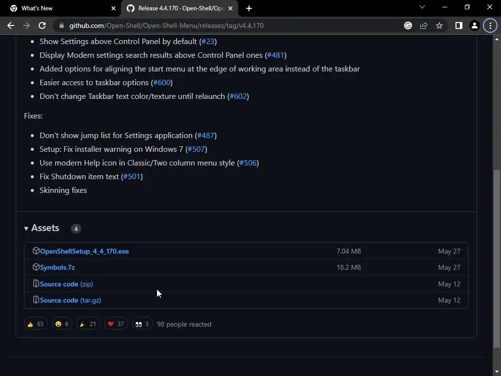
Task: Open issue #602 link
Action: pyautogui.click(x=238, y=96)
